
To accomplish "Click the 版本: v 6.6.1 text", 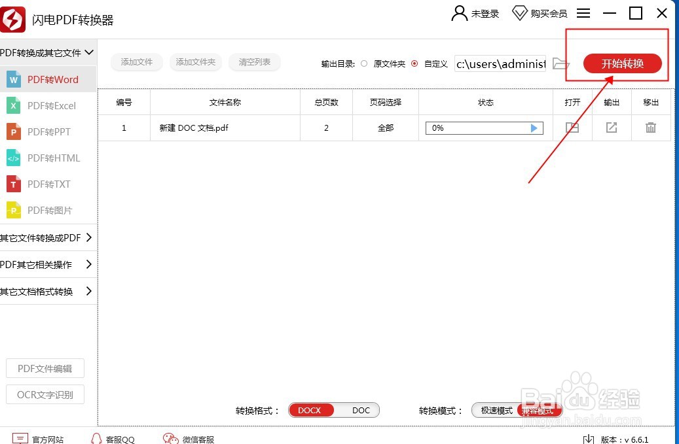I will coord(625,439).
